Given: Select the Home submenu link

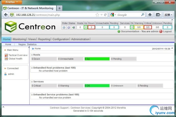Looking at the screenshot, I should pyautogui.click(x=8, y=45).
